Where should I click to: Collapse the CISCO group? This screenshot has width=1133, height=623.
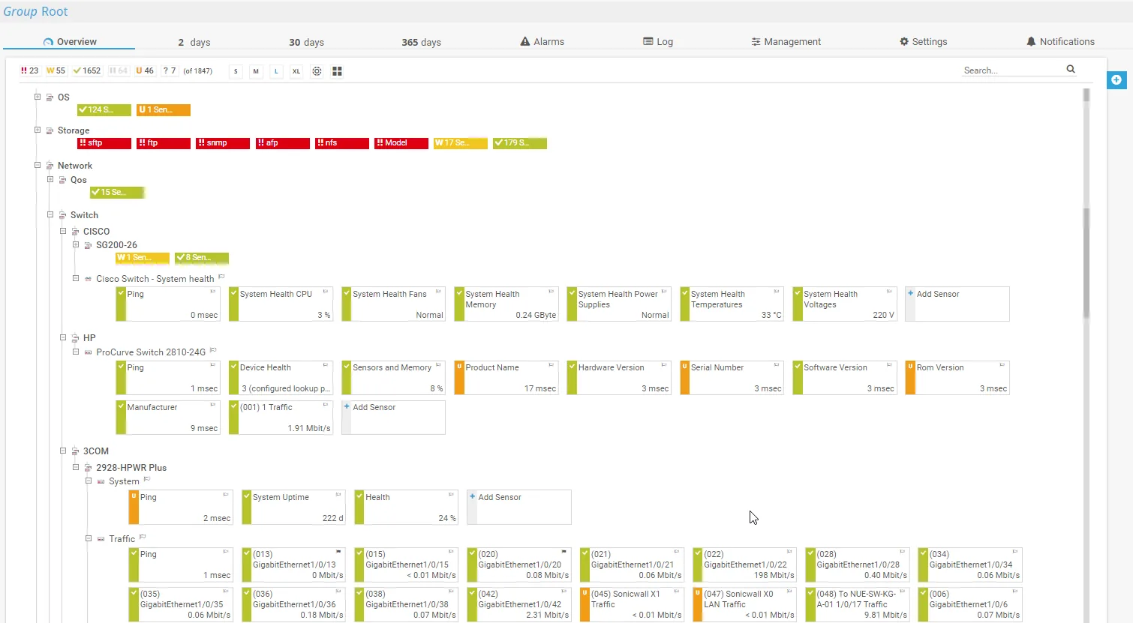[x=63, y=231]
